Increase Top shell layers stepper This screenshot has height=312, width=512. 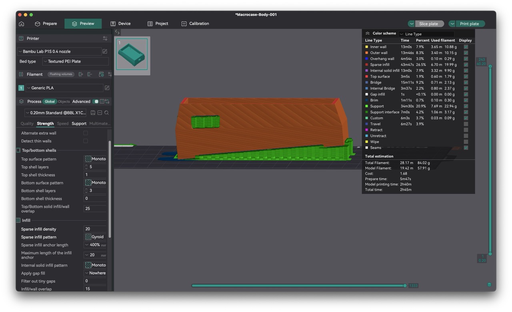tap(86, 166)
